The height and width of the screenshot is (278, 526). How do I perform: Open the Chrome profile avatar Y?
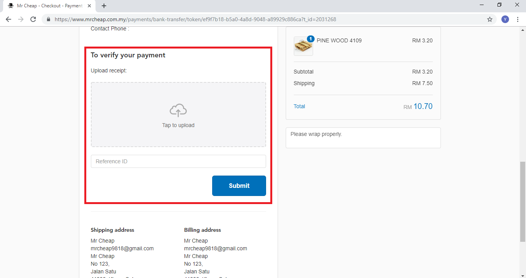[505, 19]
